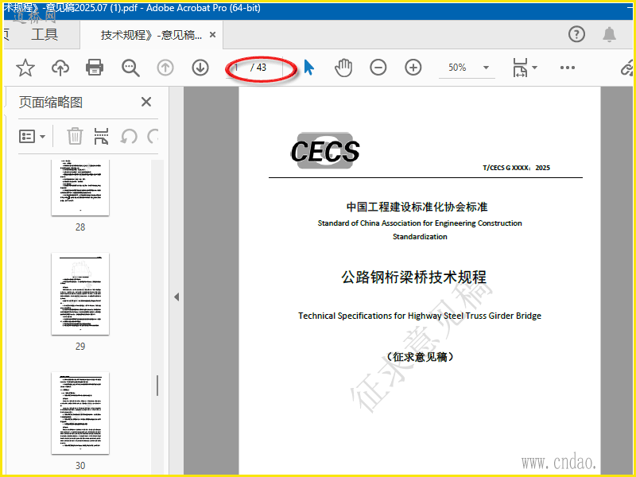Delete selected pages with trash icon
This screenshot has height=477, width=636.
(75, 136)
